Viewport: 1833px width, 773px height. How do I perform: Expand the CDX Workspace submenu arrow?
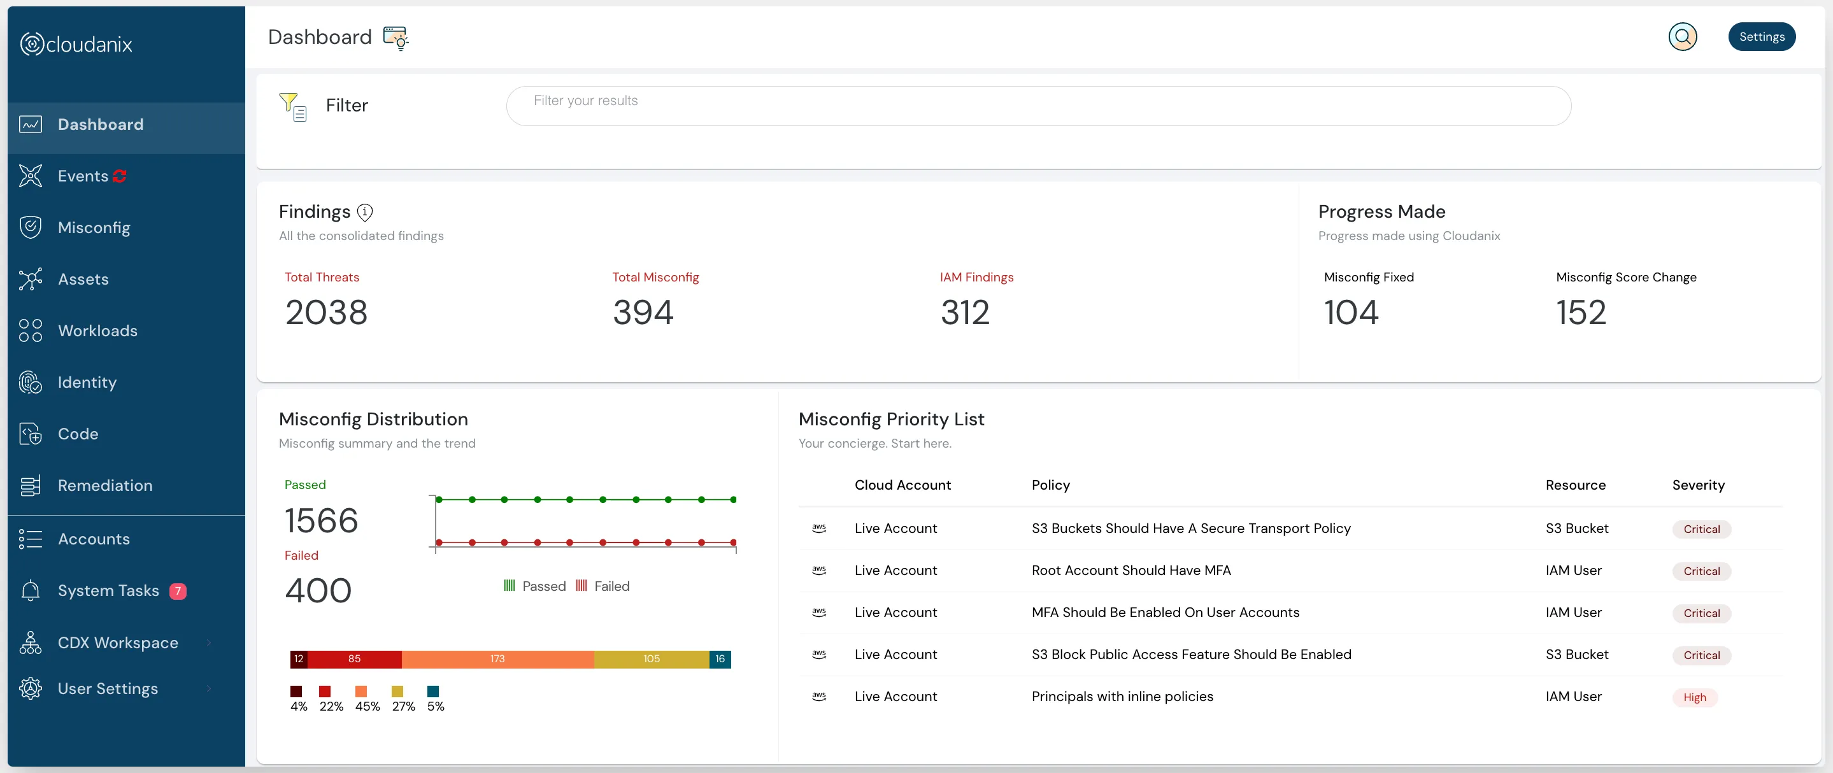208,643
